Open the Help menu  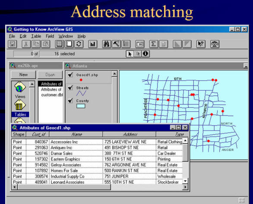point(82,36)
